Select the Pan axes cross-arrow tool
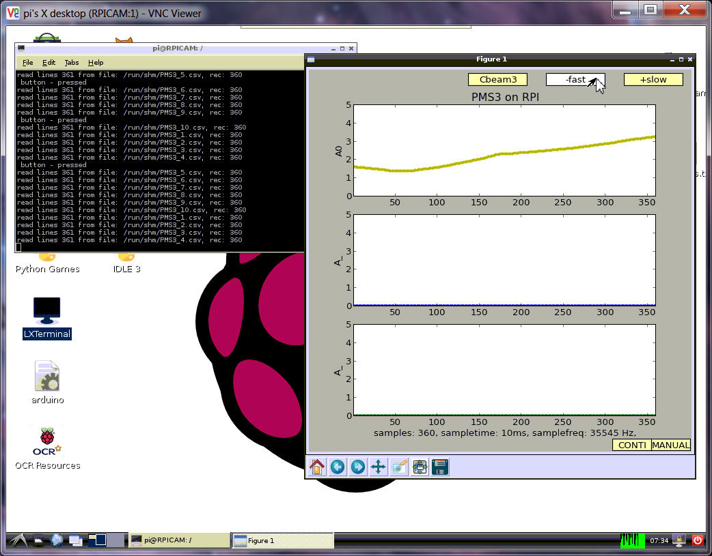The height and width of the screenshot is (556, 712). tap(378, 467)
